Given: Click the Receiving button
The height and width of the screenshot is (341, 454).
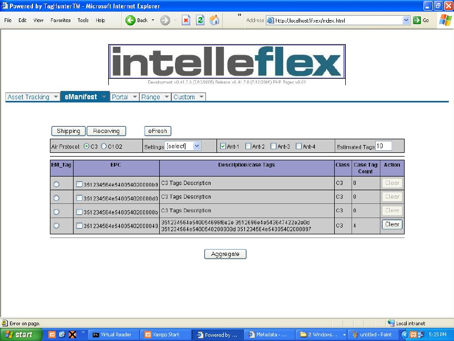Looking at the screenshot, I should [106, 131].
